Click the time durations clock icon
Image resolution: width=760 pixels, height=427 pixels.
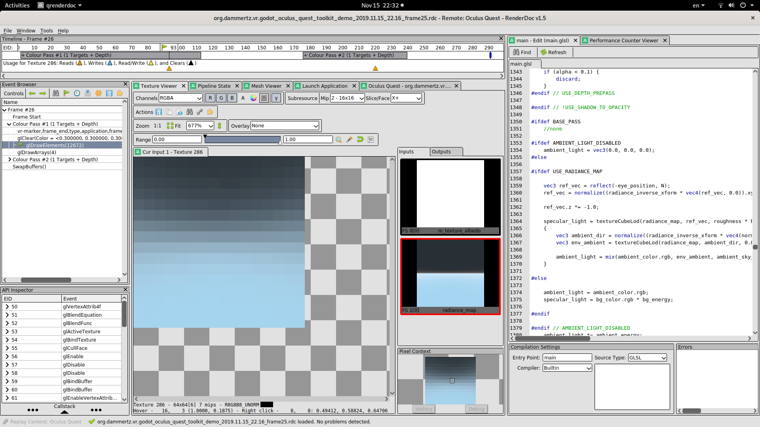77,93
